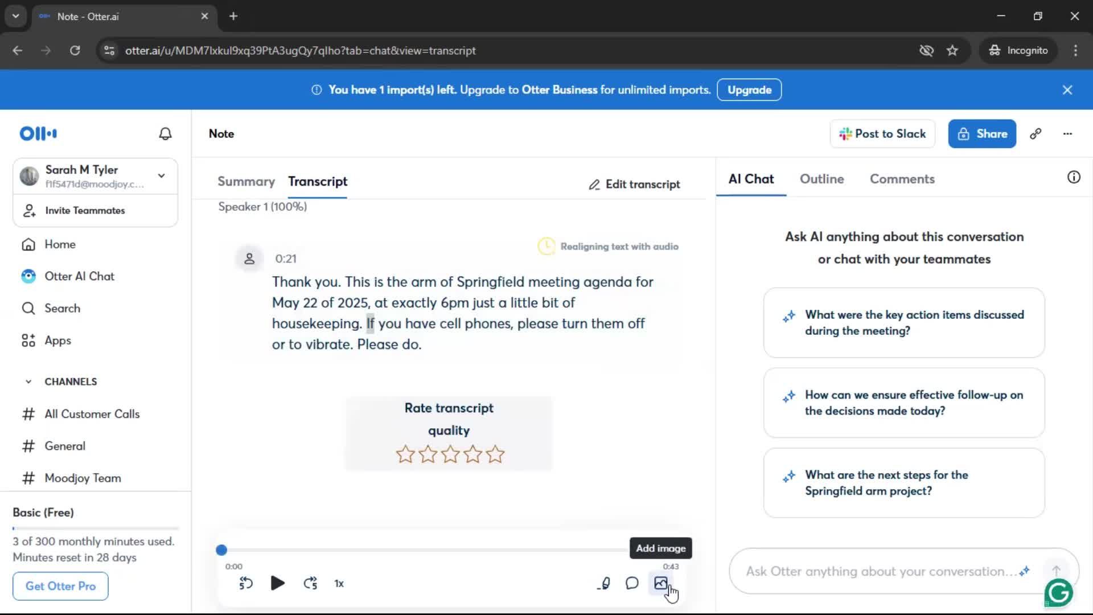Click the audio playback position handle
Viewport: 1093px width, 615px height.
point(221,550)
